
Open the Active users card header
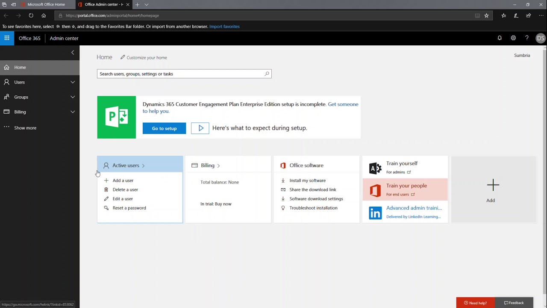(140, 165)
